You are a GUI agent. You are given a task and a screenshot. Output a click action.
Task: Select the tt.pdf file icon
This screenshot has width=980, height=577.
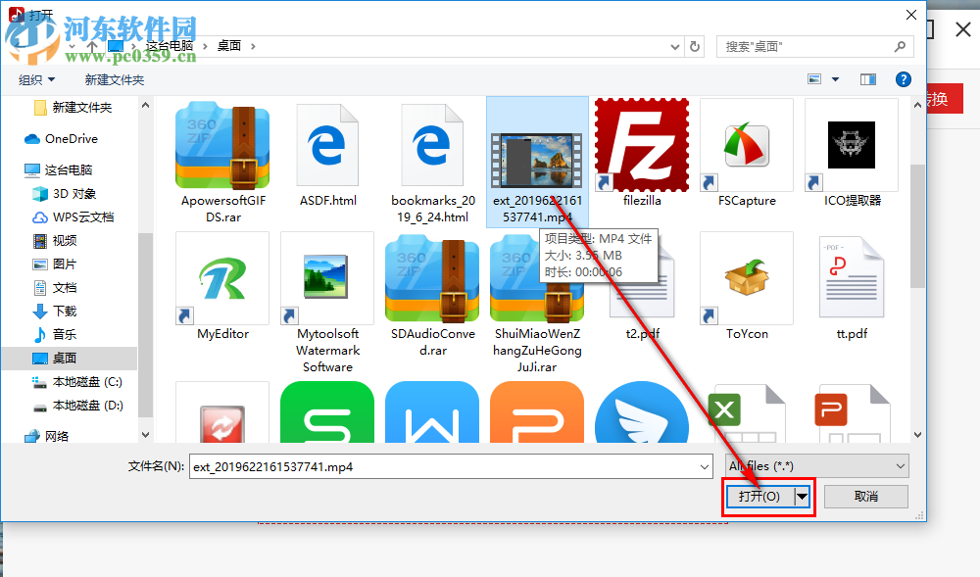click(x=852, y=277)
